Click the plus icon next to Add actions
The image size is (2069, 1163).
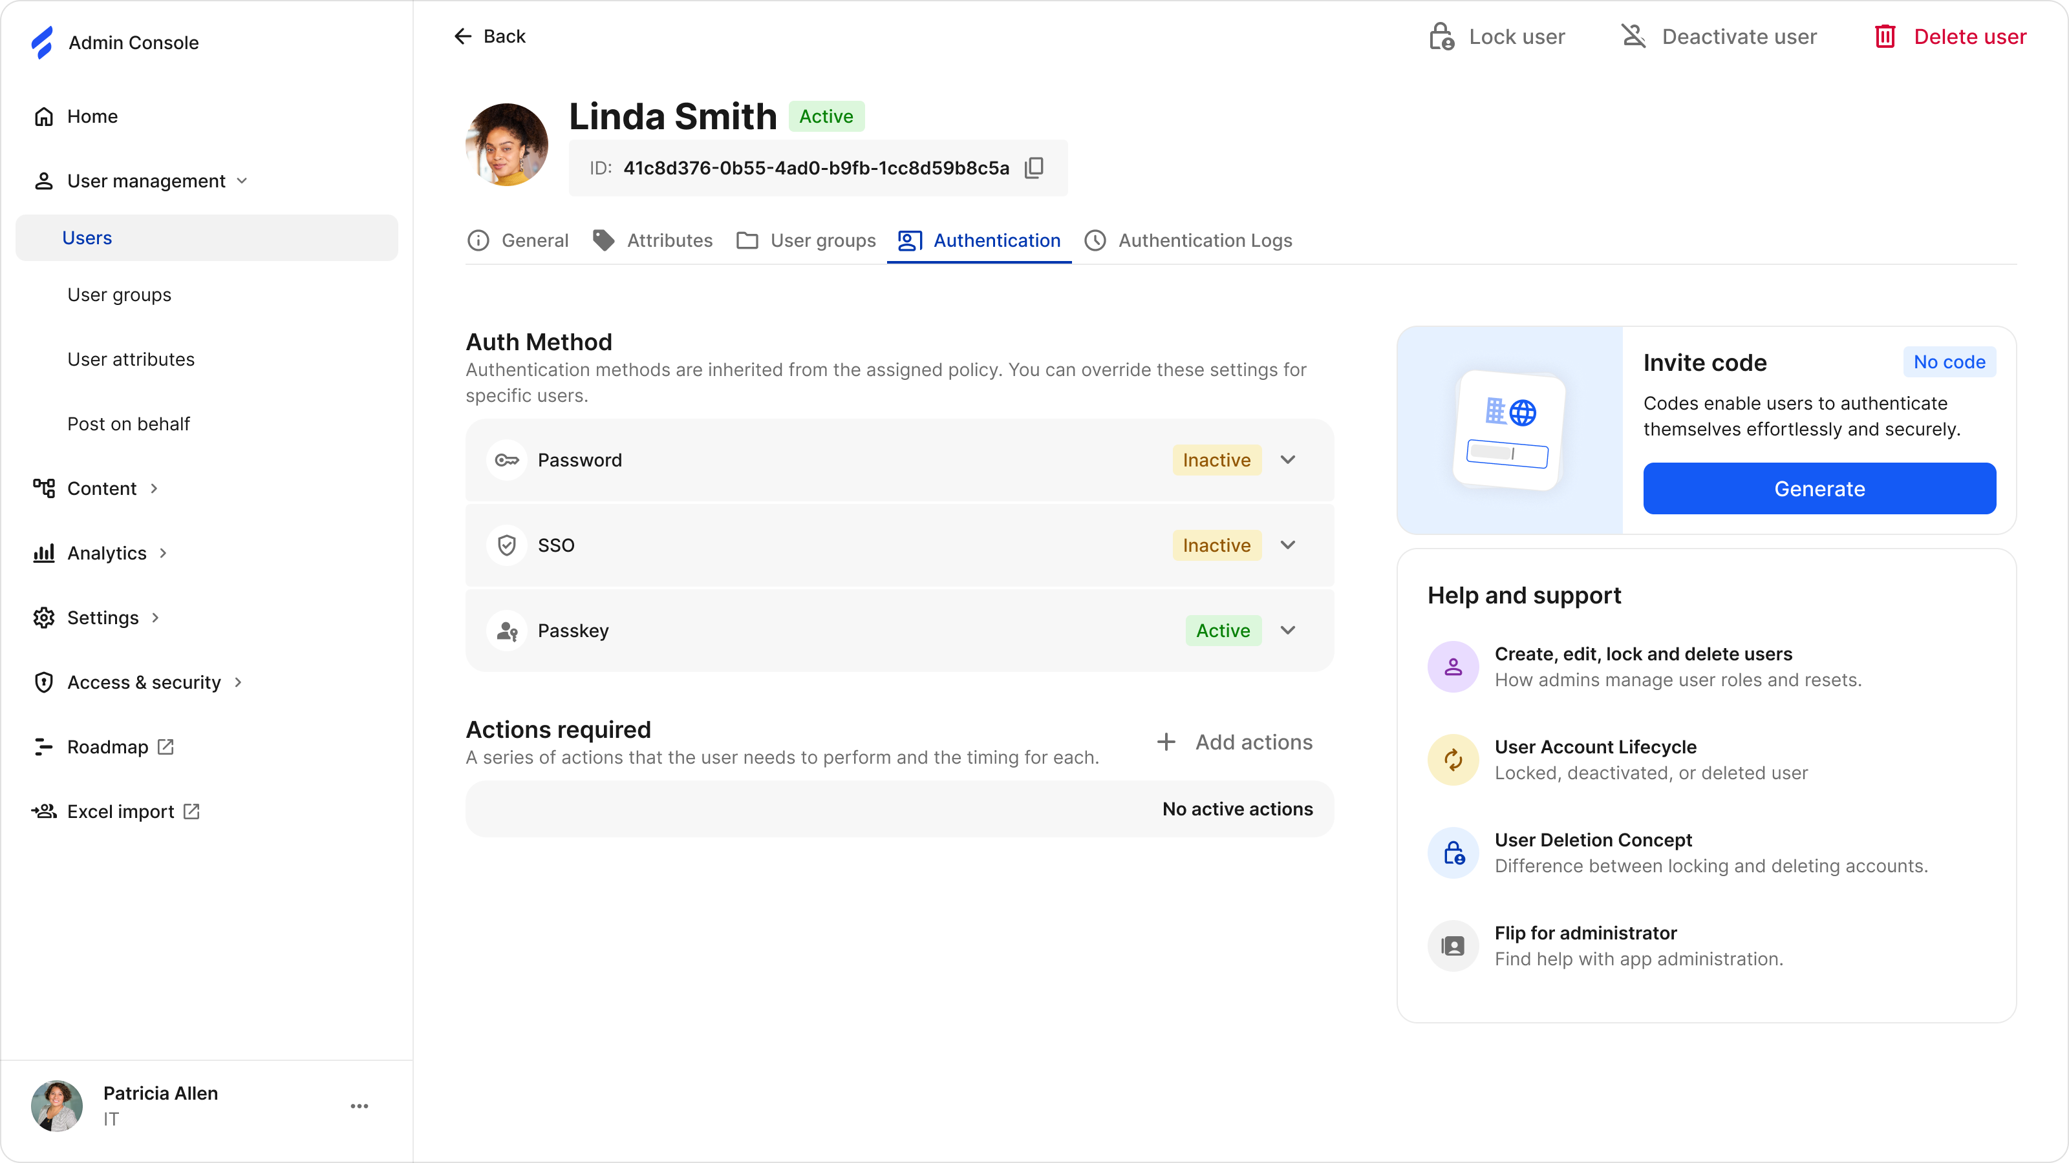coord(1166,742)
